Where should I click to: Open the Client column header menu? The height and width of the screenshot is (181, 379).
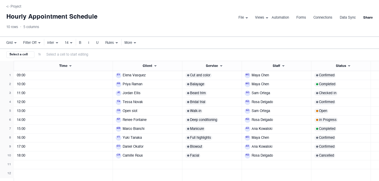(156, 66)
